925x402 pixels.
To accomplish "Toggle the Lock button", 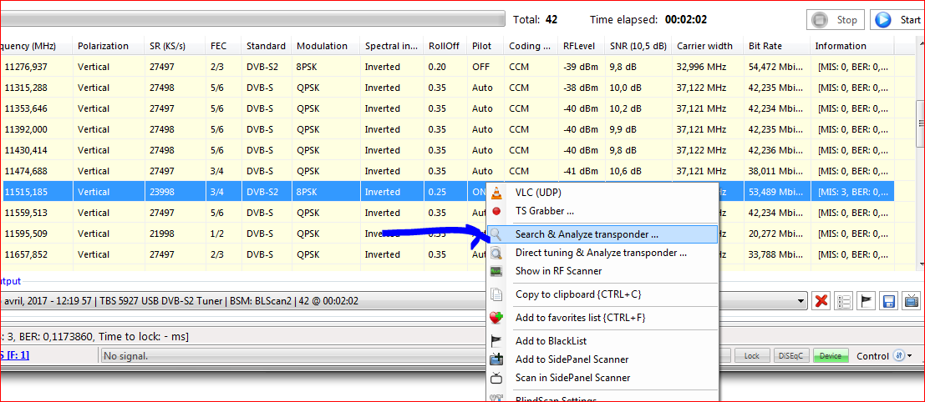I will [751, 356].
